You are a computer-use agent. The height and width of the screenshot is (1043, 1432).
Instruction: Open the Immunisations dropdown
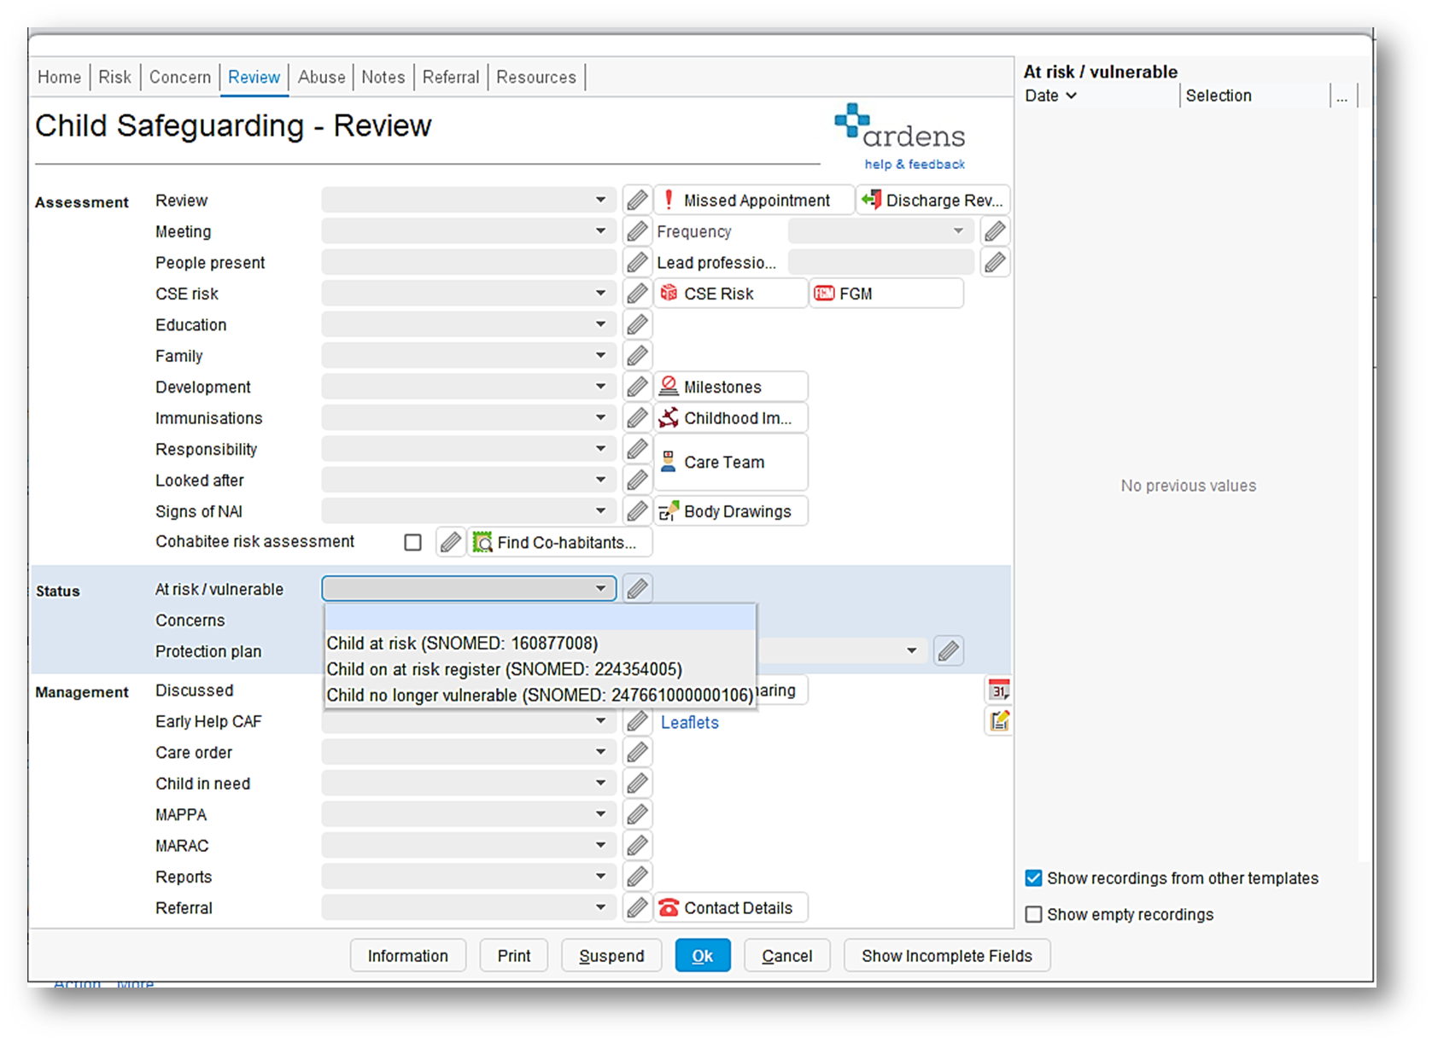point(469,417)
